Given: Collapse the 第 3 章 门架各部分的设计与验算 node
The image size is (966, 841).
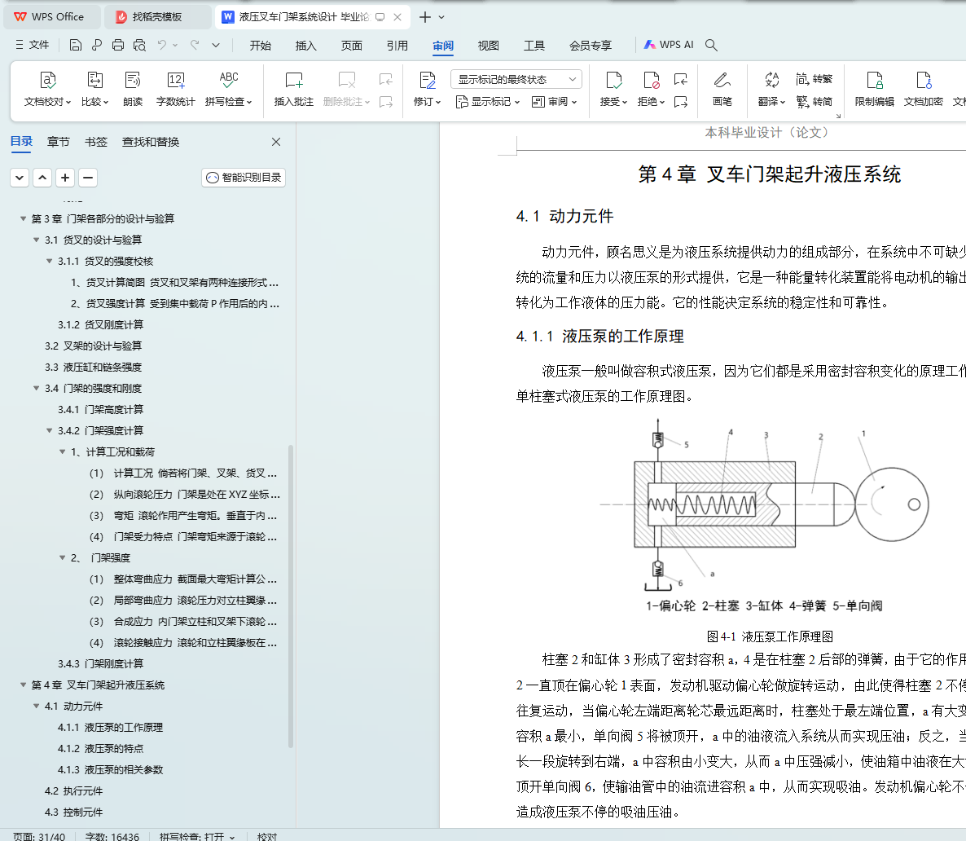Looking at the screenshot, I should [23, 218].
